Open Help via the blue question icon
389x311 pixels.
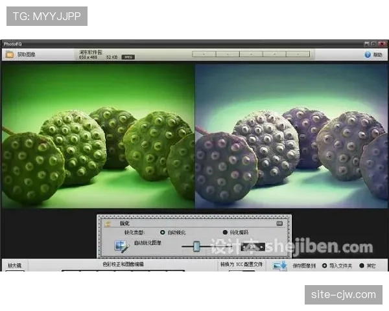coord(368,55)
